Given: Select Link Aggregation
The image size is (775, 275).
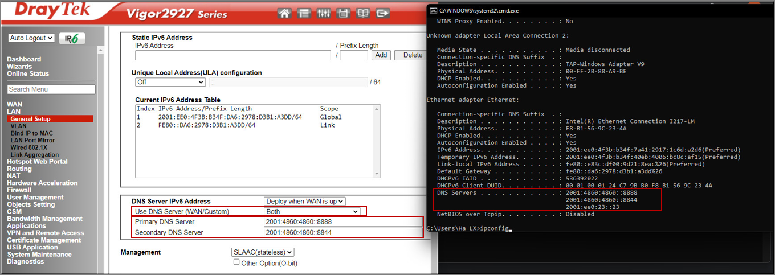Looking at the screenshot, I should tap(34, 154).
